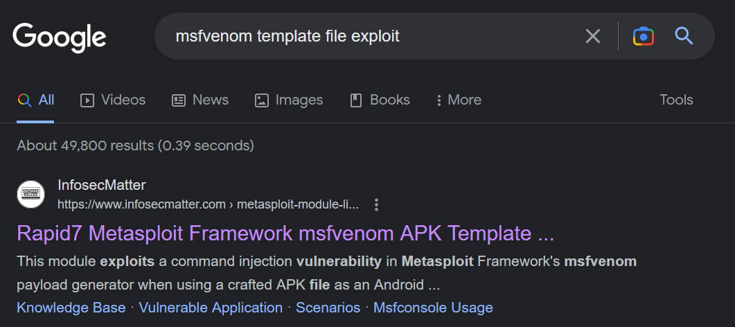Select the All results tab
The height and width of the screenshot is (327, 735).
point(35,100)
